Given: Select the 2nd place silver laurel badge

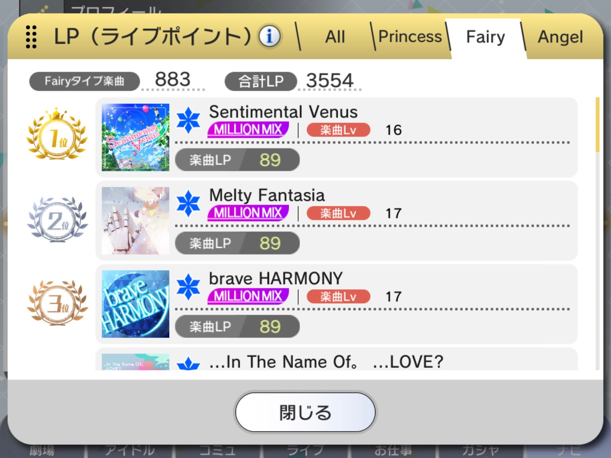Looking at the screenshot, I should tap(57, 219).
